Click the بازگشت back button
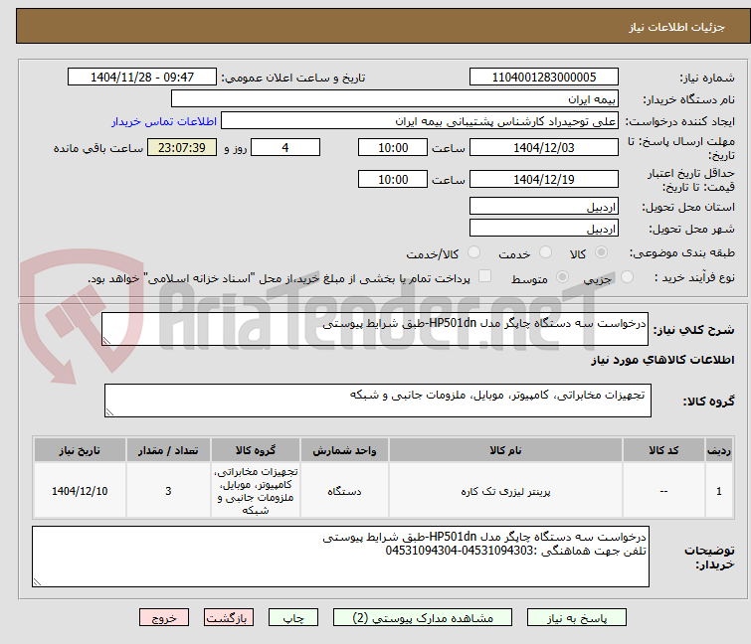 [228, 618]
